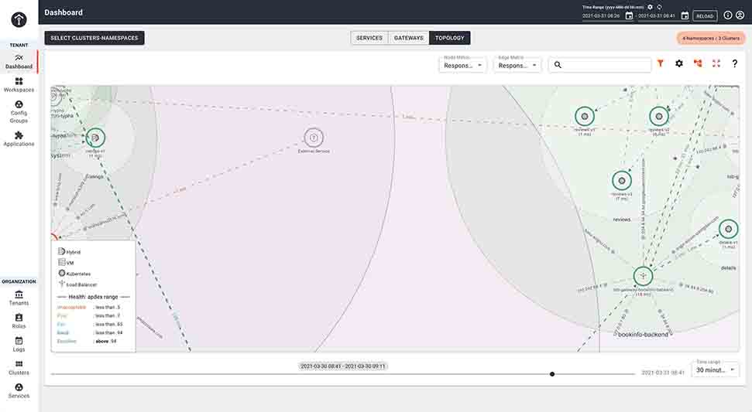The width and height of the screenshot is (752, 412).
Task: Click the orange filter icon in topology toolbar
Action: click(661, 63)
